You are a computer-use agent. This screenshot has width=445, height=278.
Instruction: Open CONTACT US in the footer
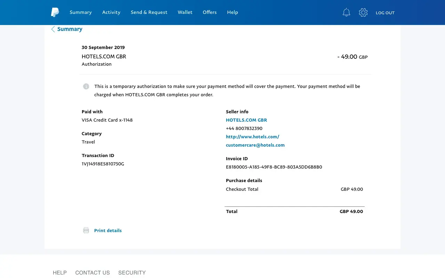92,273
